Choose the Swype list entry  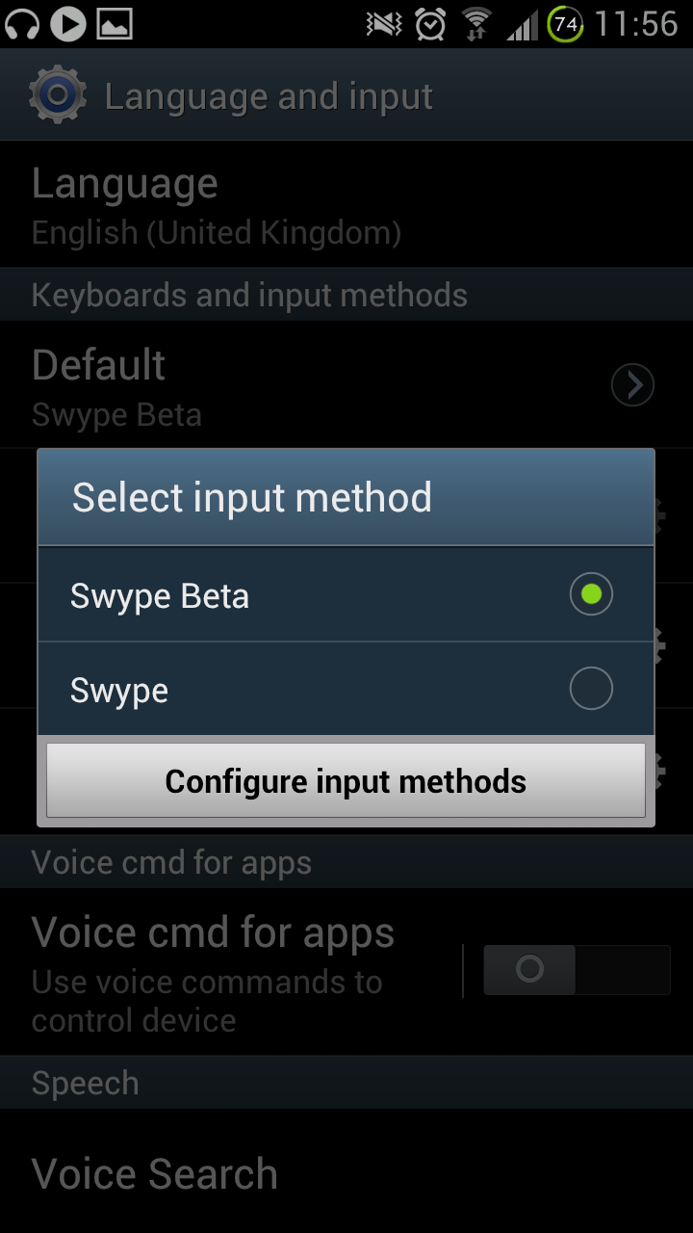119,691
